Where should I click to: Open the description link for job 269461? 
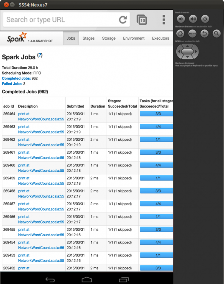tap(41, 155)
